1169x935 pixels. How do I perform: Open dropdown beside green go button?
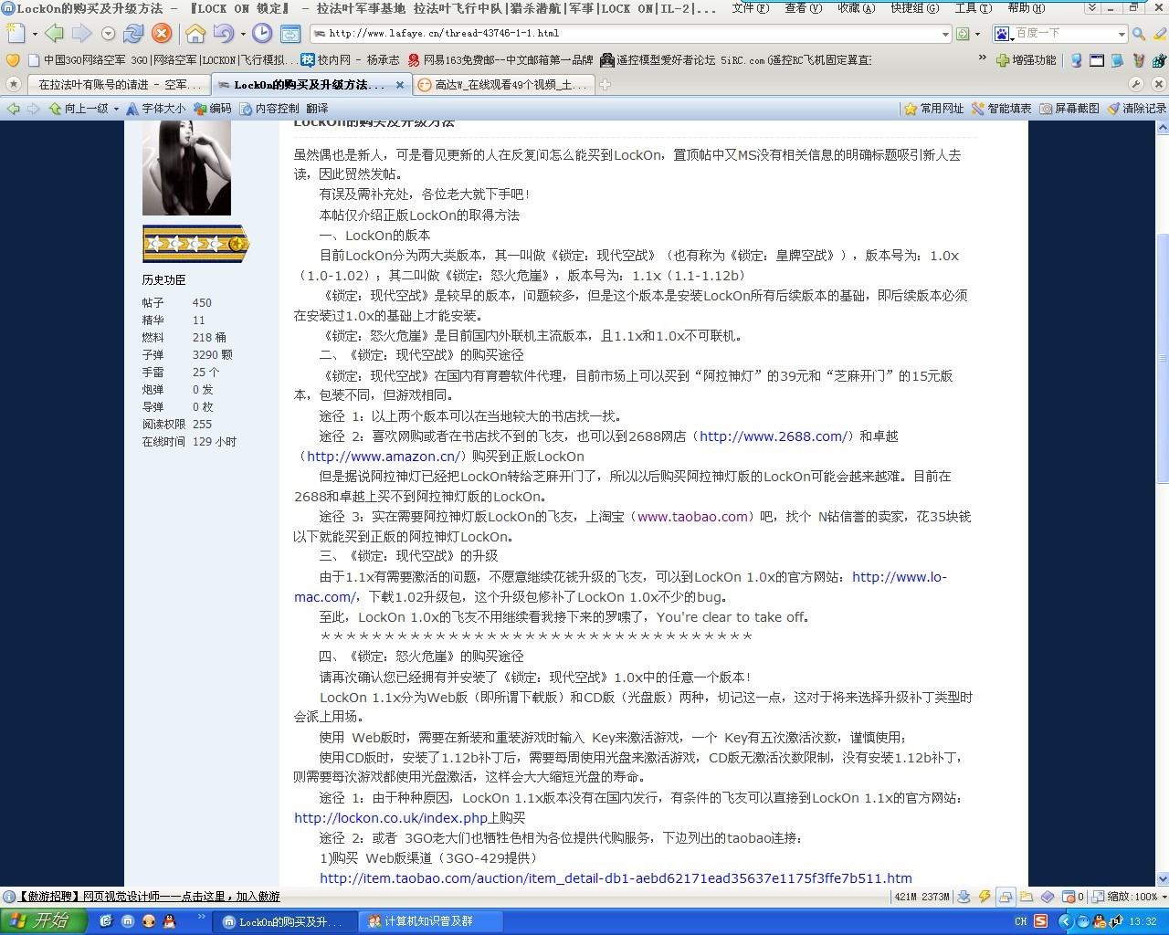(977, 34)
